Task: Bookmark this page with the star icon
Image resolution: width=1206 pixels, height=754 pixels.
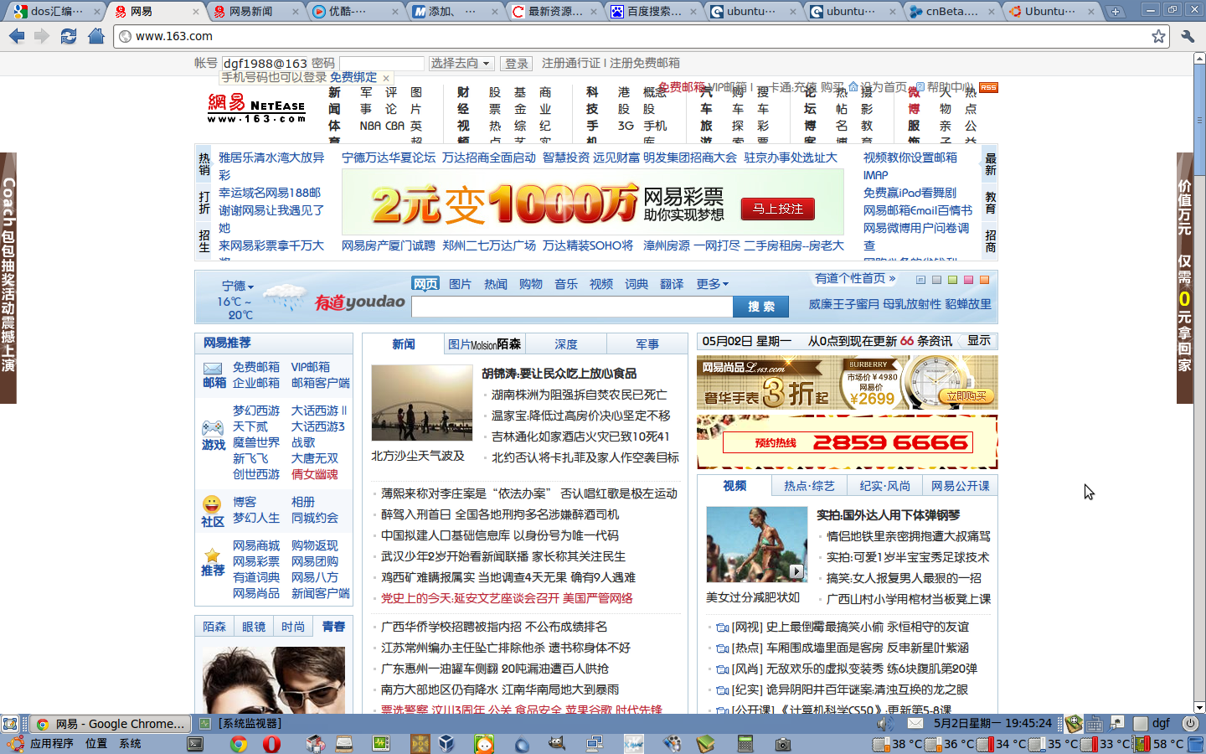Action: coord(1158,36)
